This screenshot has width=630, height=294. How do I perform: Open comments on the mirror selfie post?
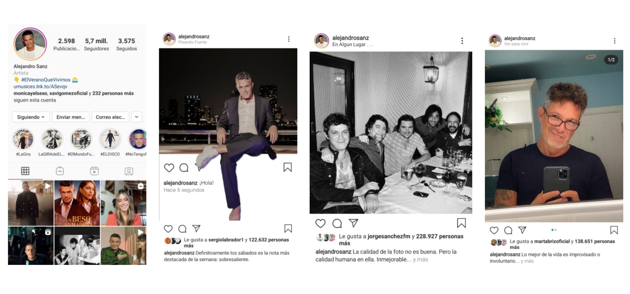click(508, 230)
